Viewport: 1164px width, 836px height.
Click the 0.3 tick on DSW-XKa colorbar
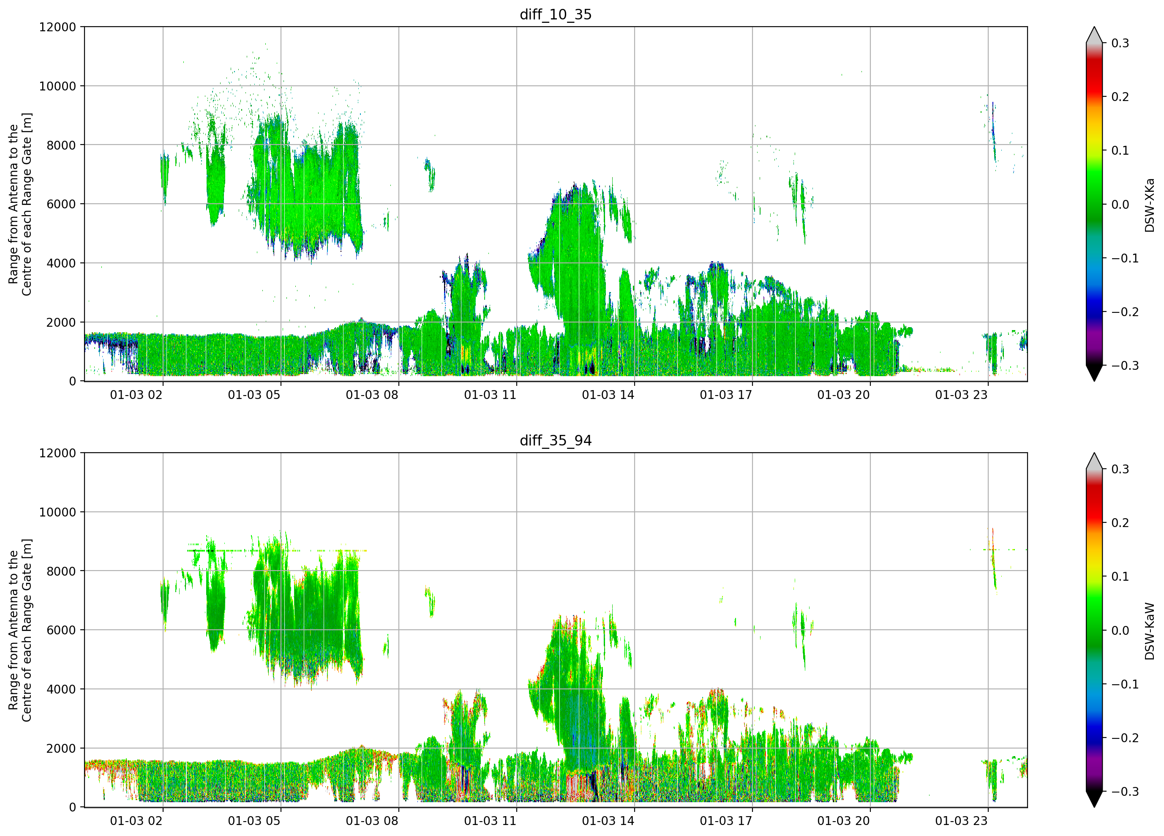(x=1120, y=43)
